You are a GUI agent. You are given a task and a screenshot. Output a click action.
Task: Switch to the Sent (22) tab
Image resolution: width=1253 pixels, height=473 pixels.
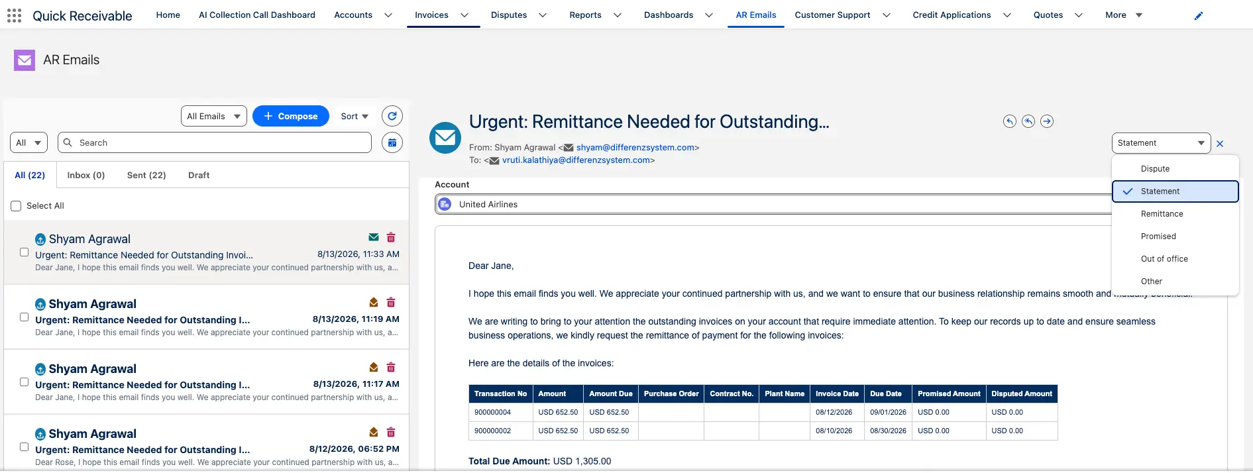pyautogui.click(x=146, y=176)
